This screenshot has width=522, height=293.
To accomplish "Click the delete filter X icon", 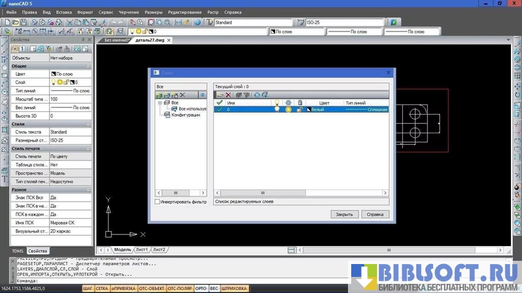I will point(182,95).
